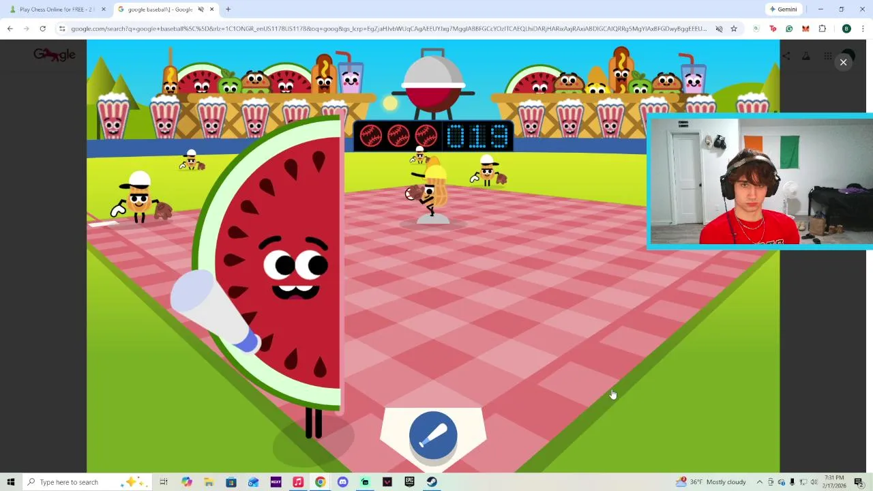Viewport: 873px width, 491px height.
Task: Click the Google logo behind the game
Action: 55,55
